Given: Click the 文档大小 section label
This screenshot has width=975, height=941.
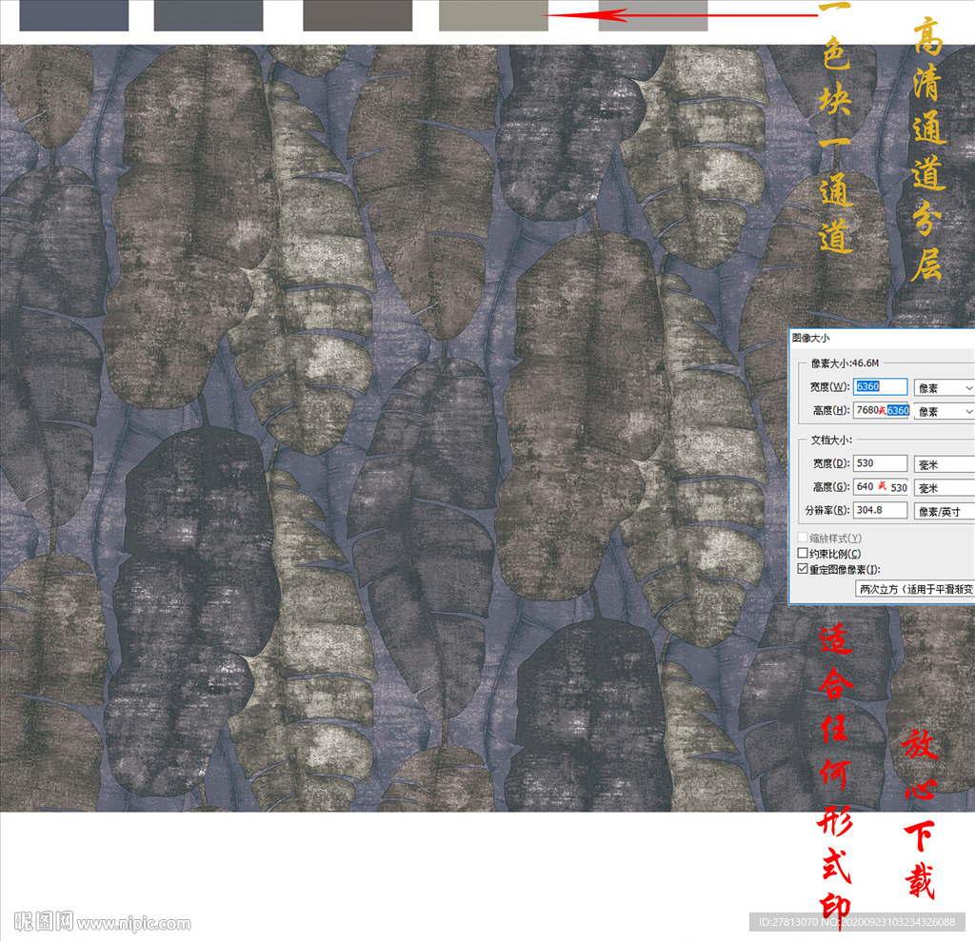Looking at the screenshot, I should point(831,440).
